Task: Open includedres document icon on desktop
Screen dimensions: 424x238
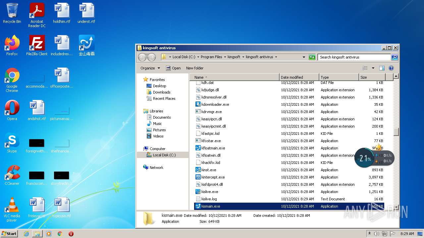Action: coord(62,45)
